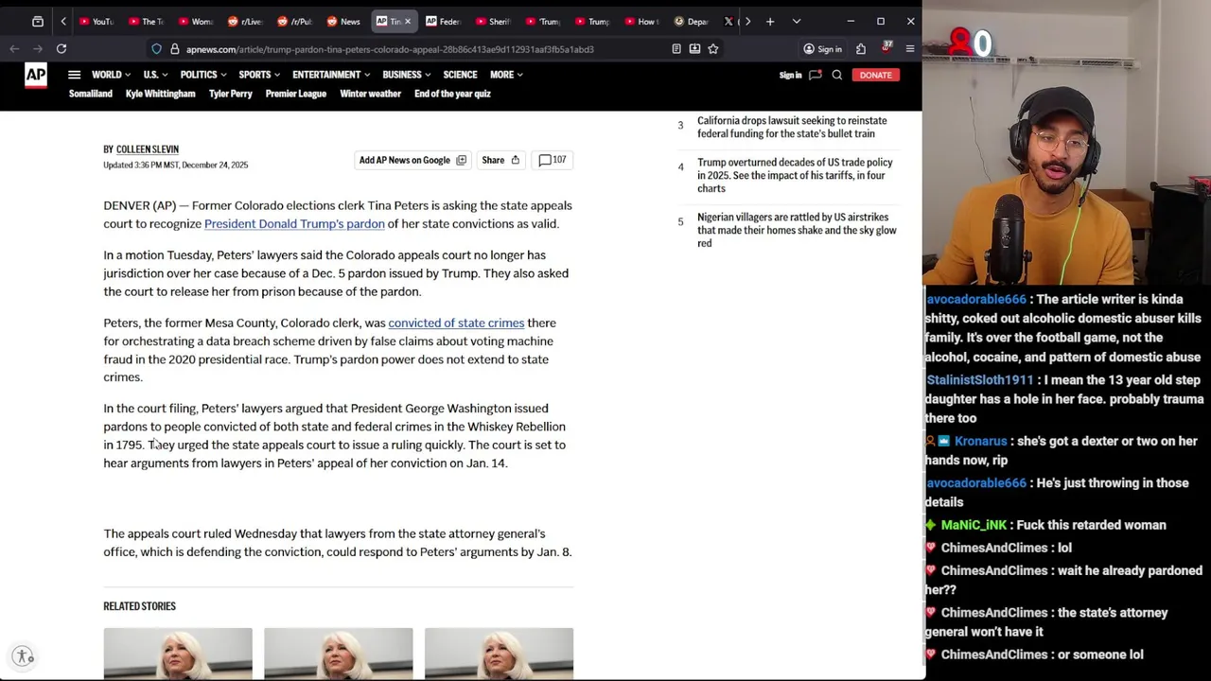Open third Related Stories thumbnail
This screenshot has width=1211, height=681.
coord(499,653)
